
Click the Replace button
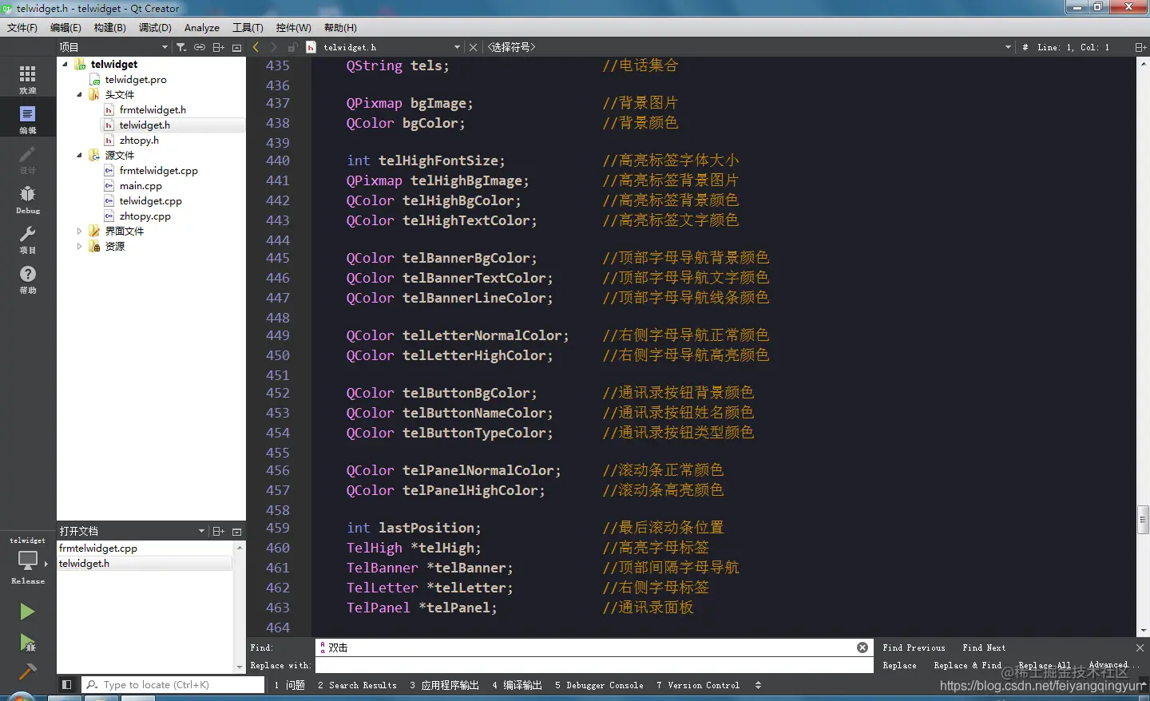click(899, 665)
